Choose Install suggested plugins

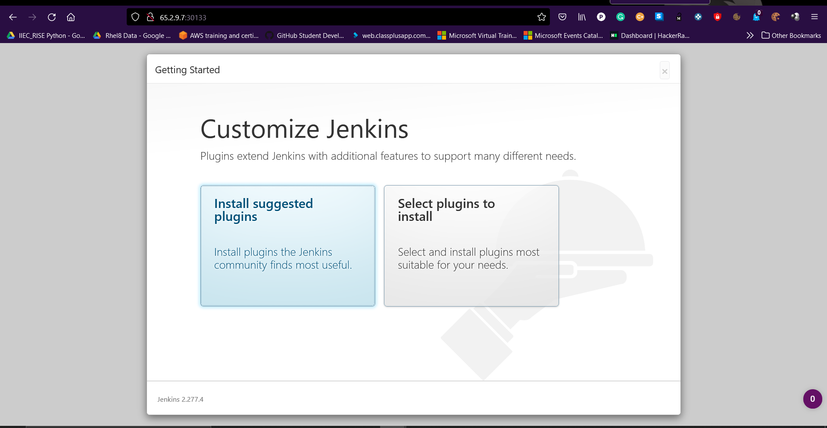287,245
